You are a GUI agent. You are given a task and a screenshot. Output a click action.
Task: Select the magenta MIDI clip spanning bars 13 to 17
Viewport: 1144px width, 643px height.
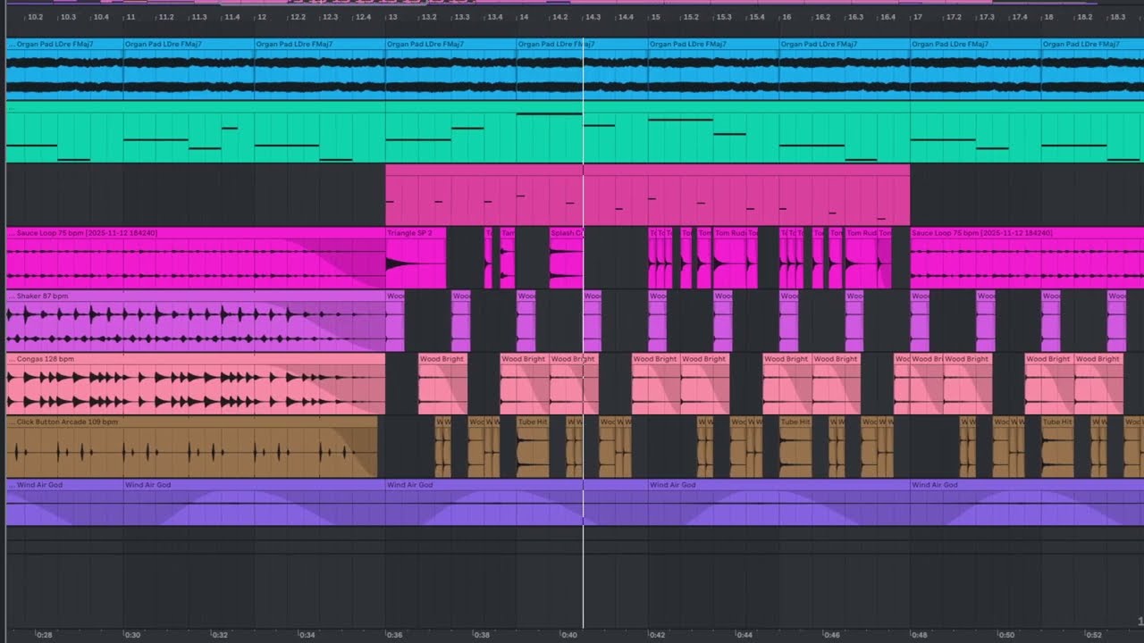(648, 195)
